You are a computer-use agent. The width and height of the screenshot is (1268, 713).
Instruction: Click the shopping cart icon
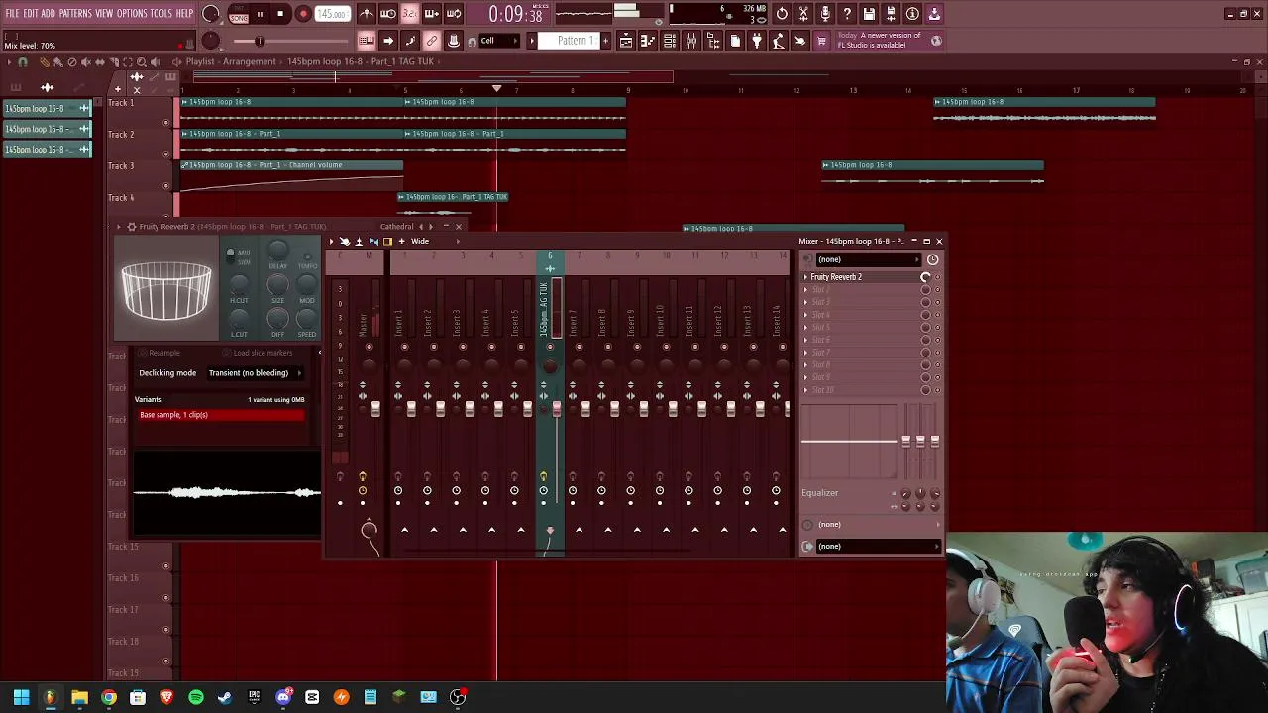coord(821,41)
